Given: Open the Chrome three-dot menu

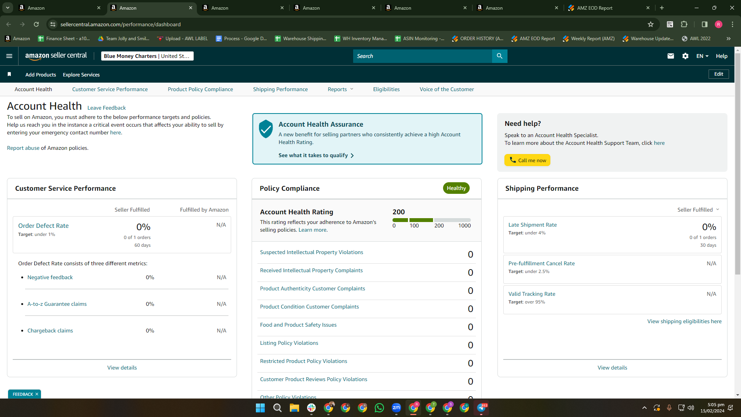Looking at the screenshot, I should click(x=733, y=24).
